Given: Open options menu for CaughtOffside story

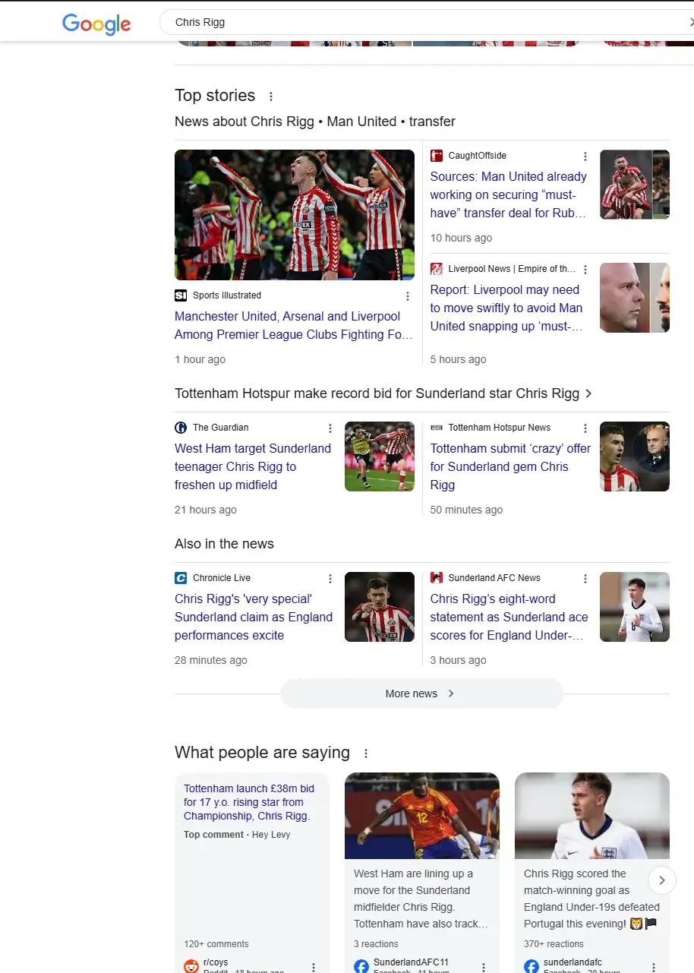Looking at the screenshot, I should coord(585,156).
